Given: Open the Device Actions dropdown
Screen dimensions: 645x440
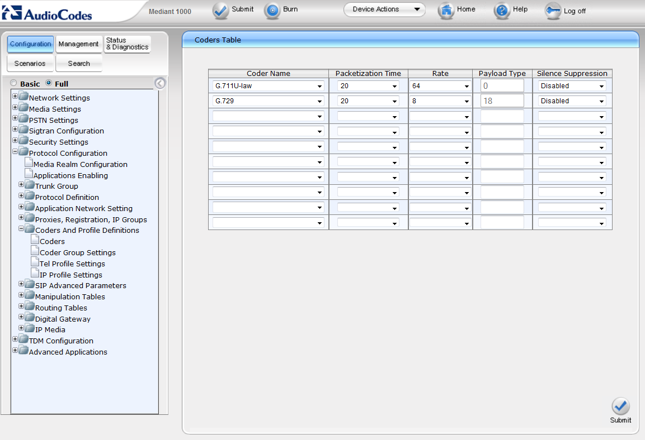Looking at the screenshot, I should (x=384, y=9).
